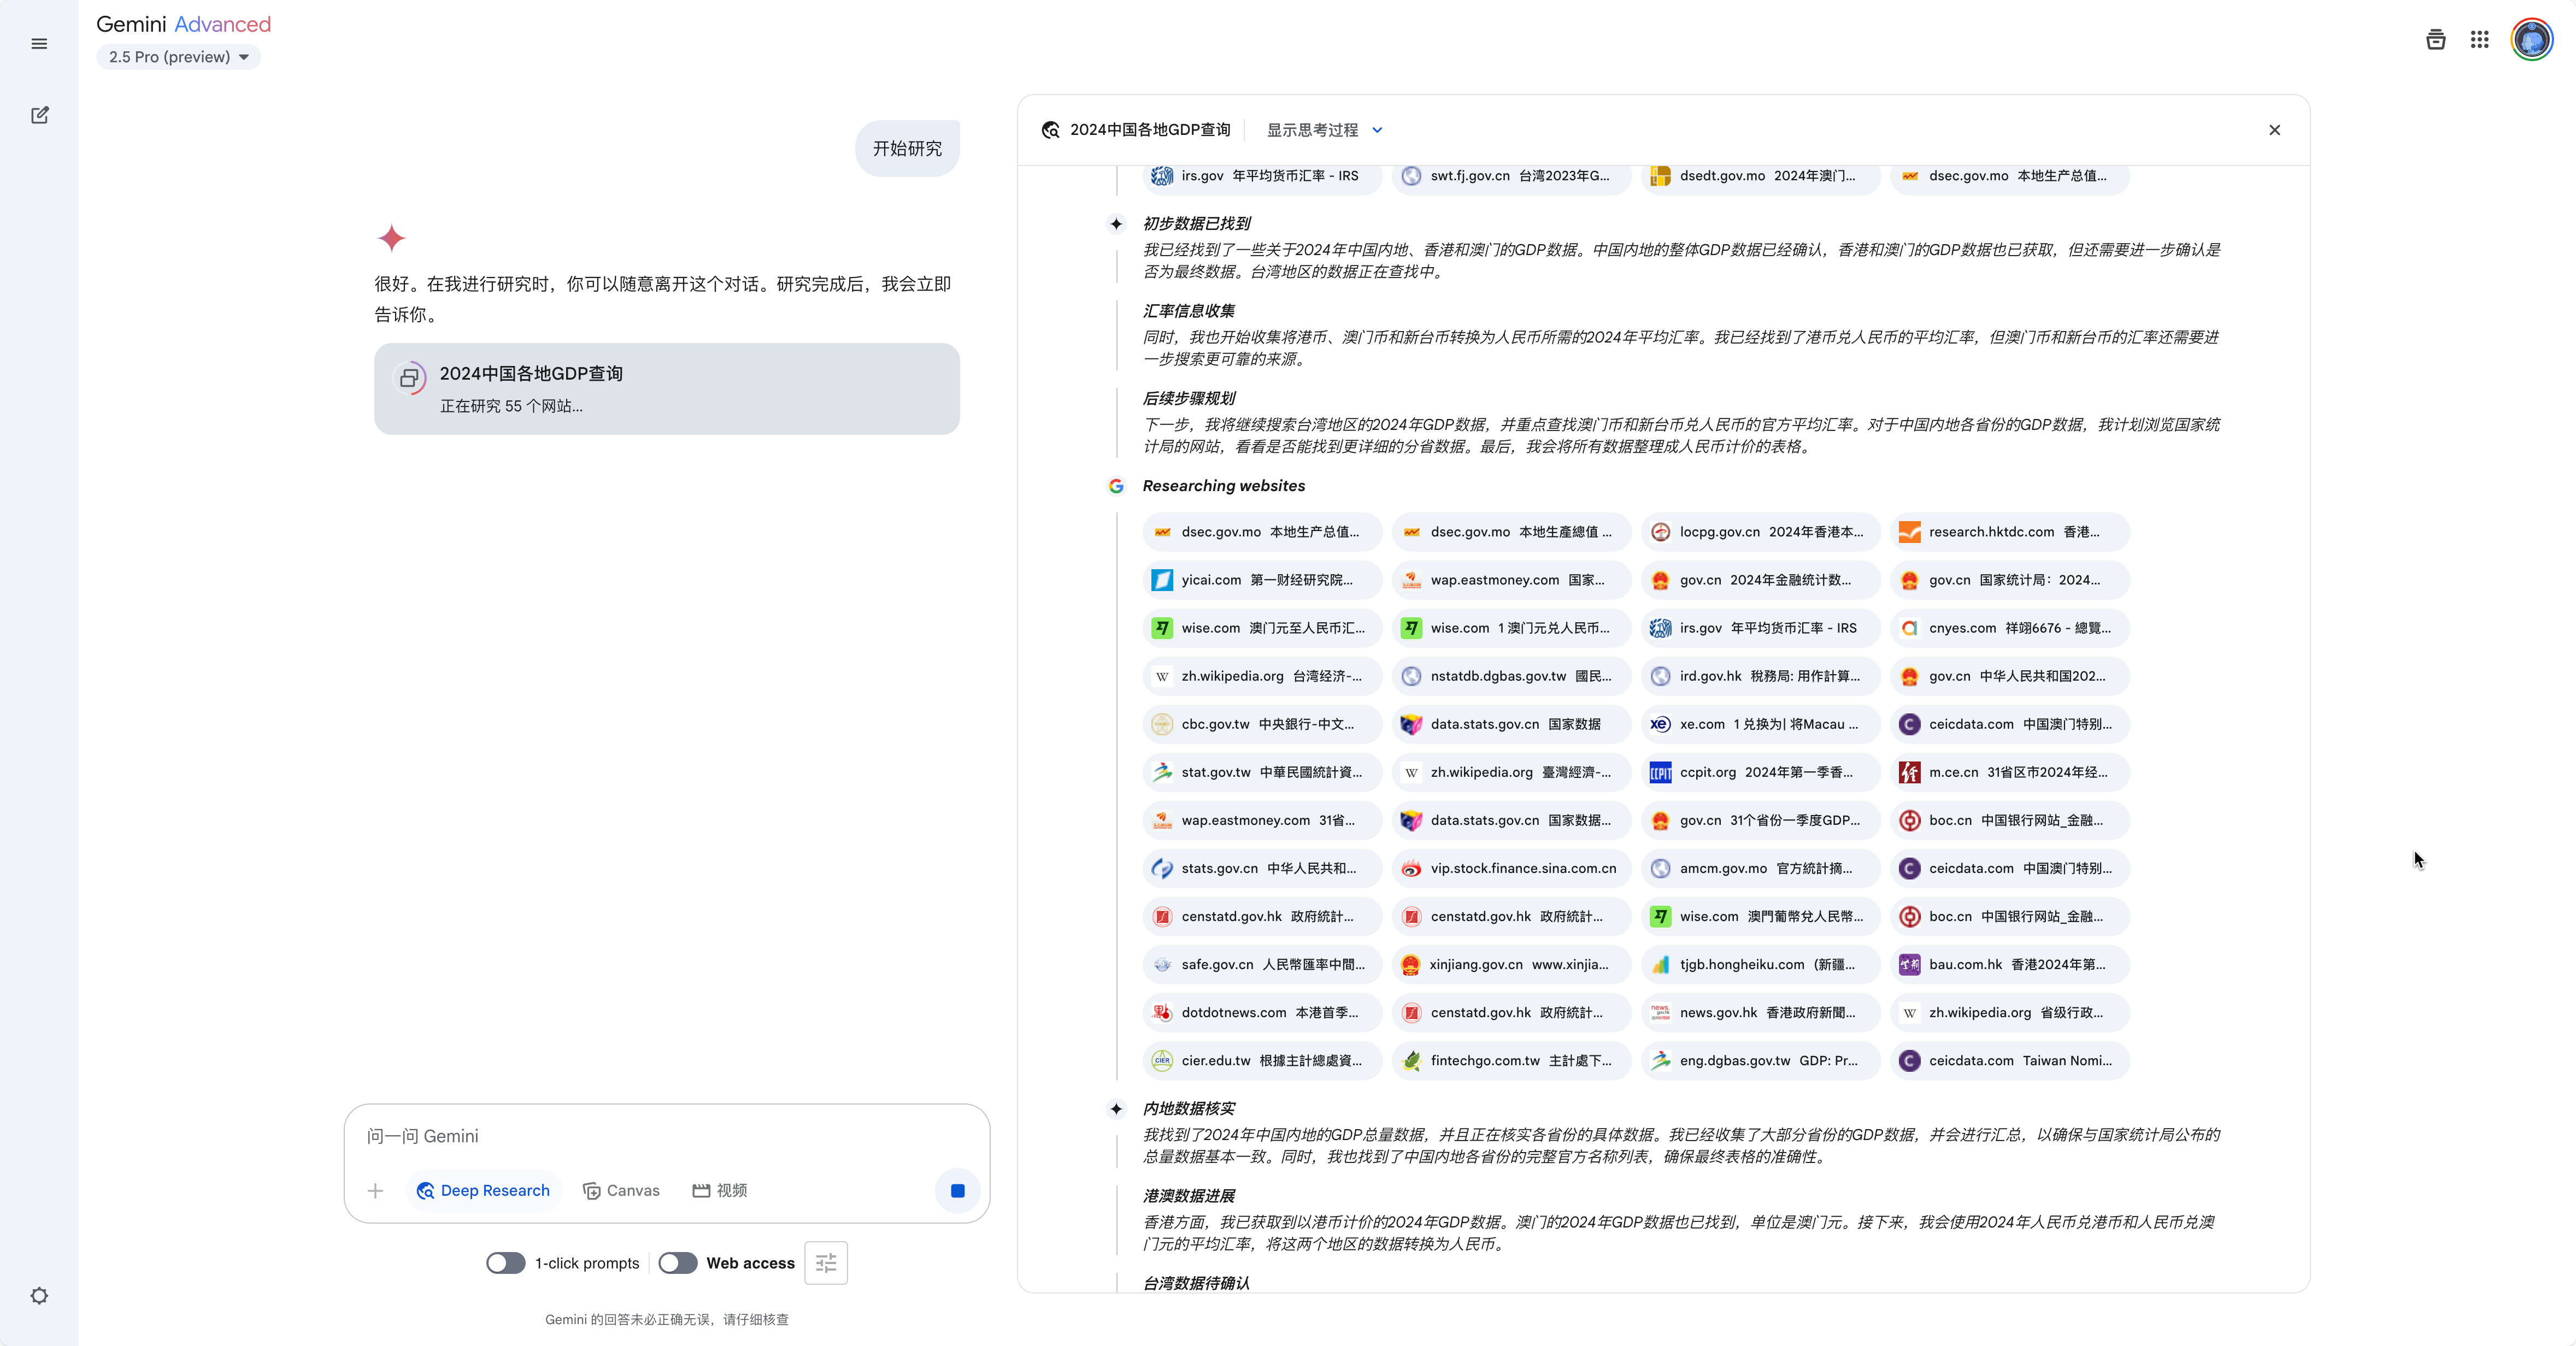Open the gov.cn 国家统计局：2024 source

point(2009,580)
